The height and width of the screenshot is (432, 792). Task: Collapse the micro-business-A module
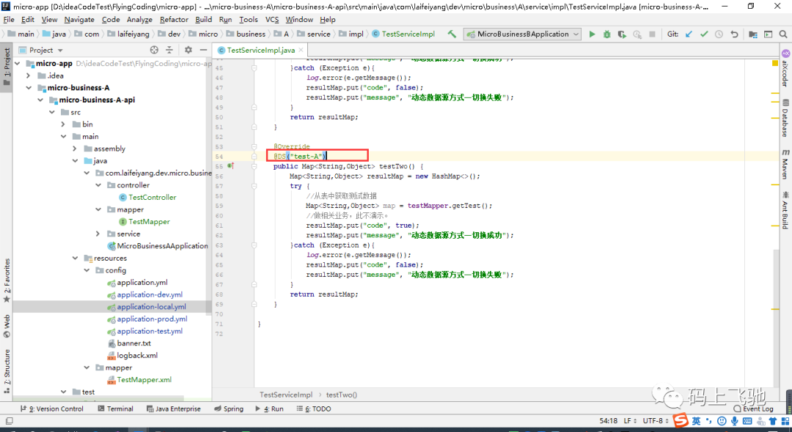coord(29,88)
